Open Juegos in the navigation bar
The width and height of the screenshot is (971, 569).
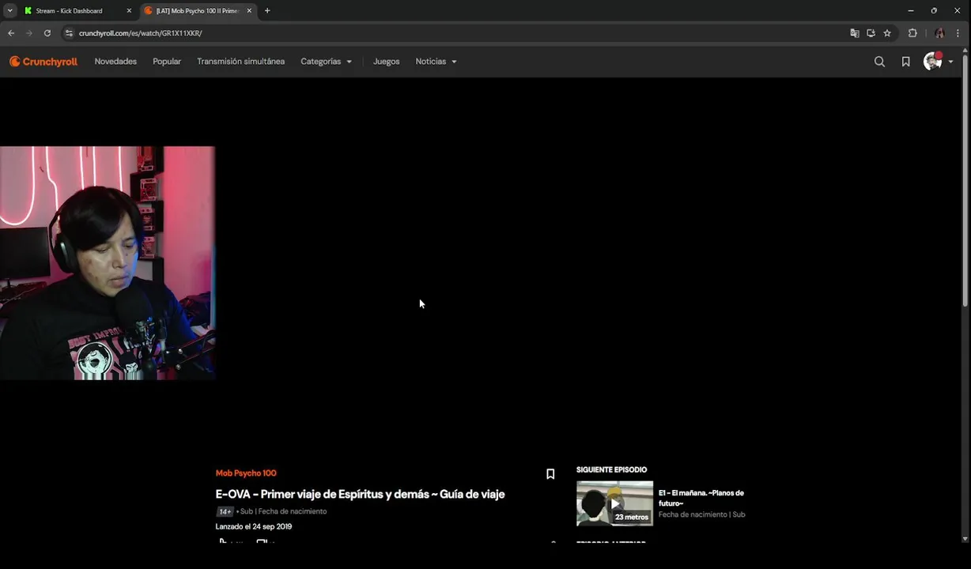click(x=386, y=62)
